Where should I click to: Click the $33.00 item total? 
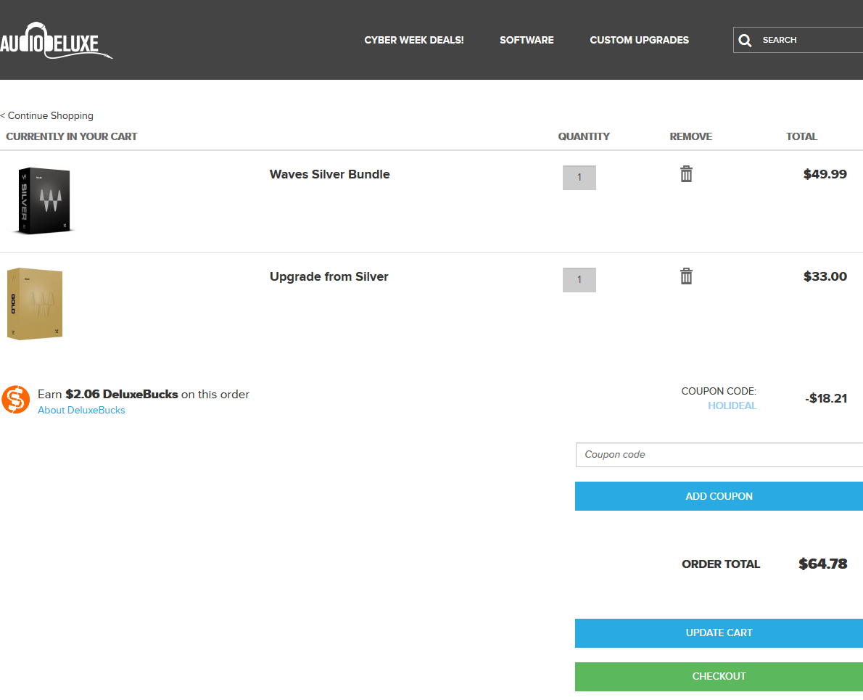[x=825, y=276]
